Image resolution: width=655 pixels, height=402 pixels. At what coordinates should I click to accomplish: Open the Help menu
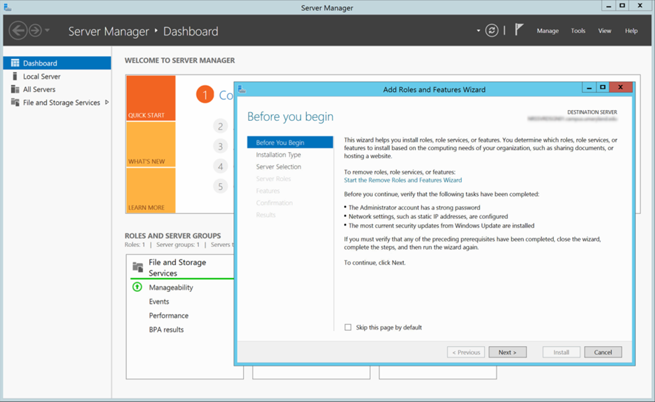[631, 30]
